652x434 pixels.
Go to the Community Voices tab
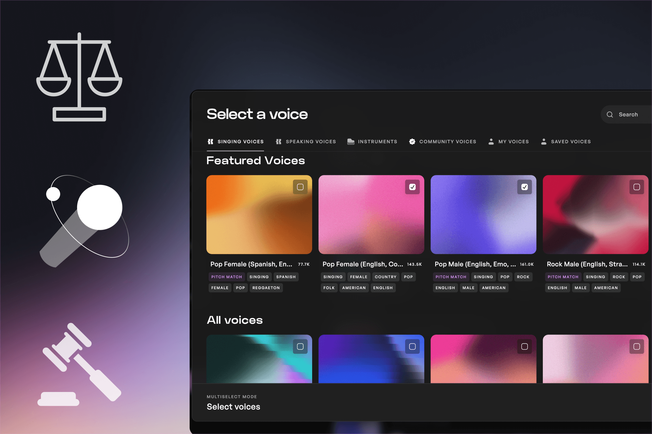coord(443,142)
